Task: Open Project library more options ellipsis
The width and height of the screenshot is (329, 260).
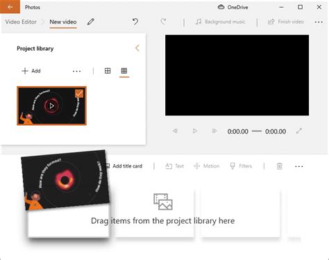Action: pos(76,71)
